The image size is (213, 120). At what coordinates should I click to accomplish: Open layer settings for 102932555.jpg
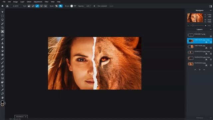[211, 65]
